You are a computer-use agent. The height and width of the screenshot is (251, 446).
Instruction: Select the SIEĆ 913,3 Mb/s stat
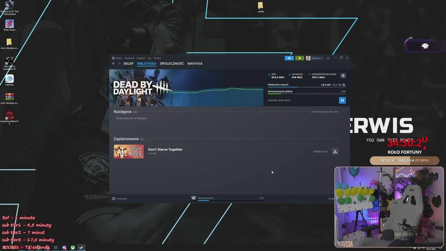pos(276,76)
